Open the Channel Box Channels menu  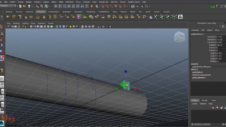pos(195,30)
